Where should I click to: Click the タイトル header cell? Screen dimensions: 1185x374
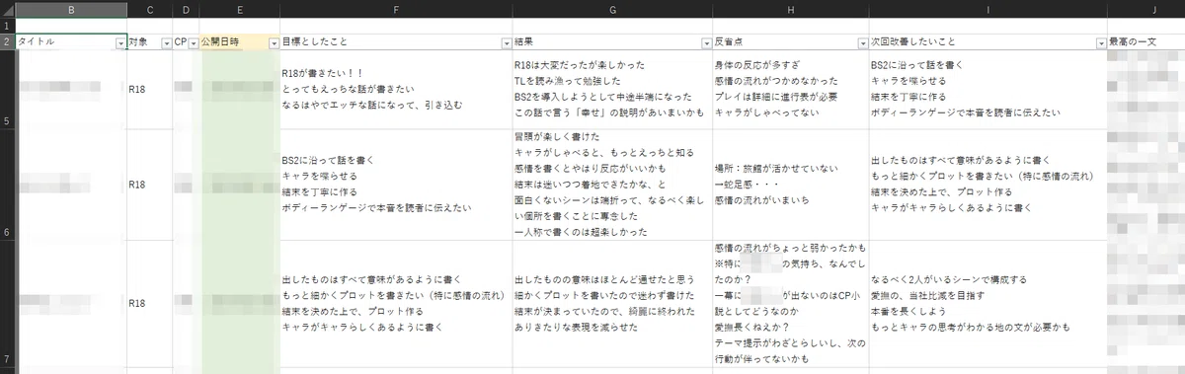point(71,42)
